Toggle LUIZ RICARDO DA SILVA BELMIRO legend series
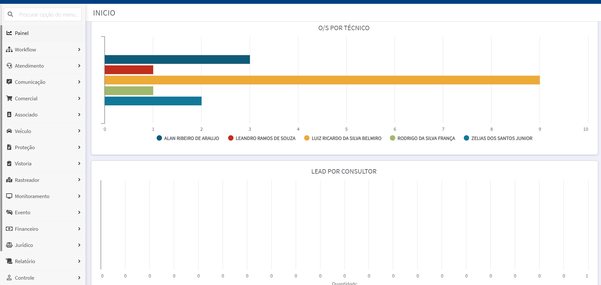The width and height of the screenshot is (601, 285). tap(343, 138)
